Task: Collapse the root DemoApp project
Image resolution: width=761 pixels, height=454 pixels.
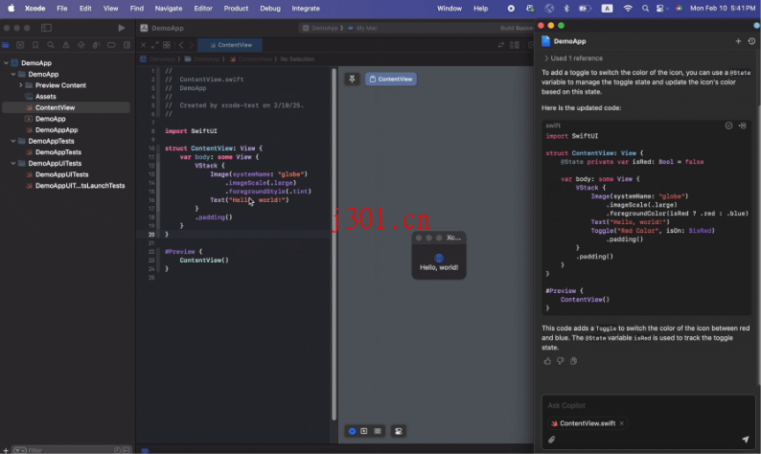Action: [6, 63]
